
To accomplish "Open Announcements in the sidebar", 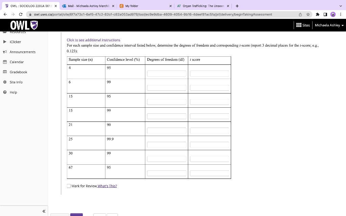I will click(x=23, y=52).
